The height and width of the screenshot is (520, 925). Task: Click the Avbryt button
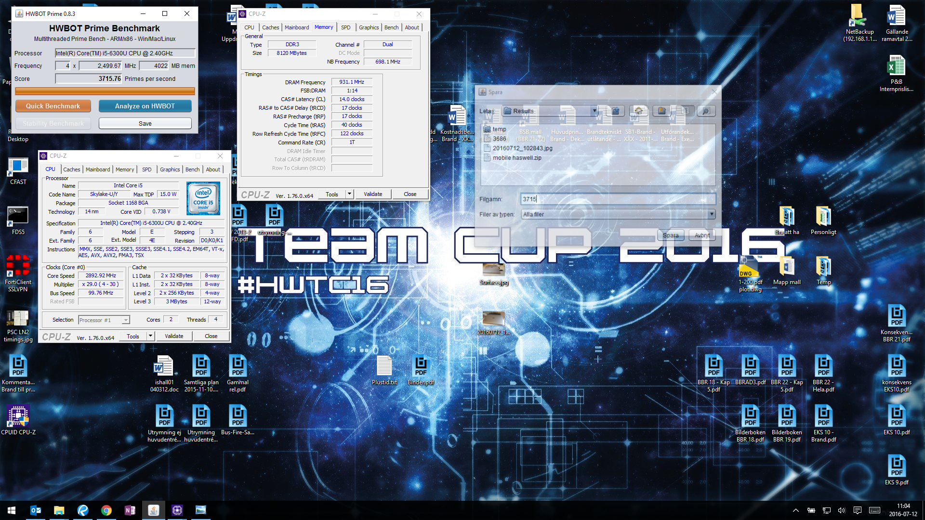702,235
